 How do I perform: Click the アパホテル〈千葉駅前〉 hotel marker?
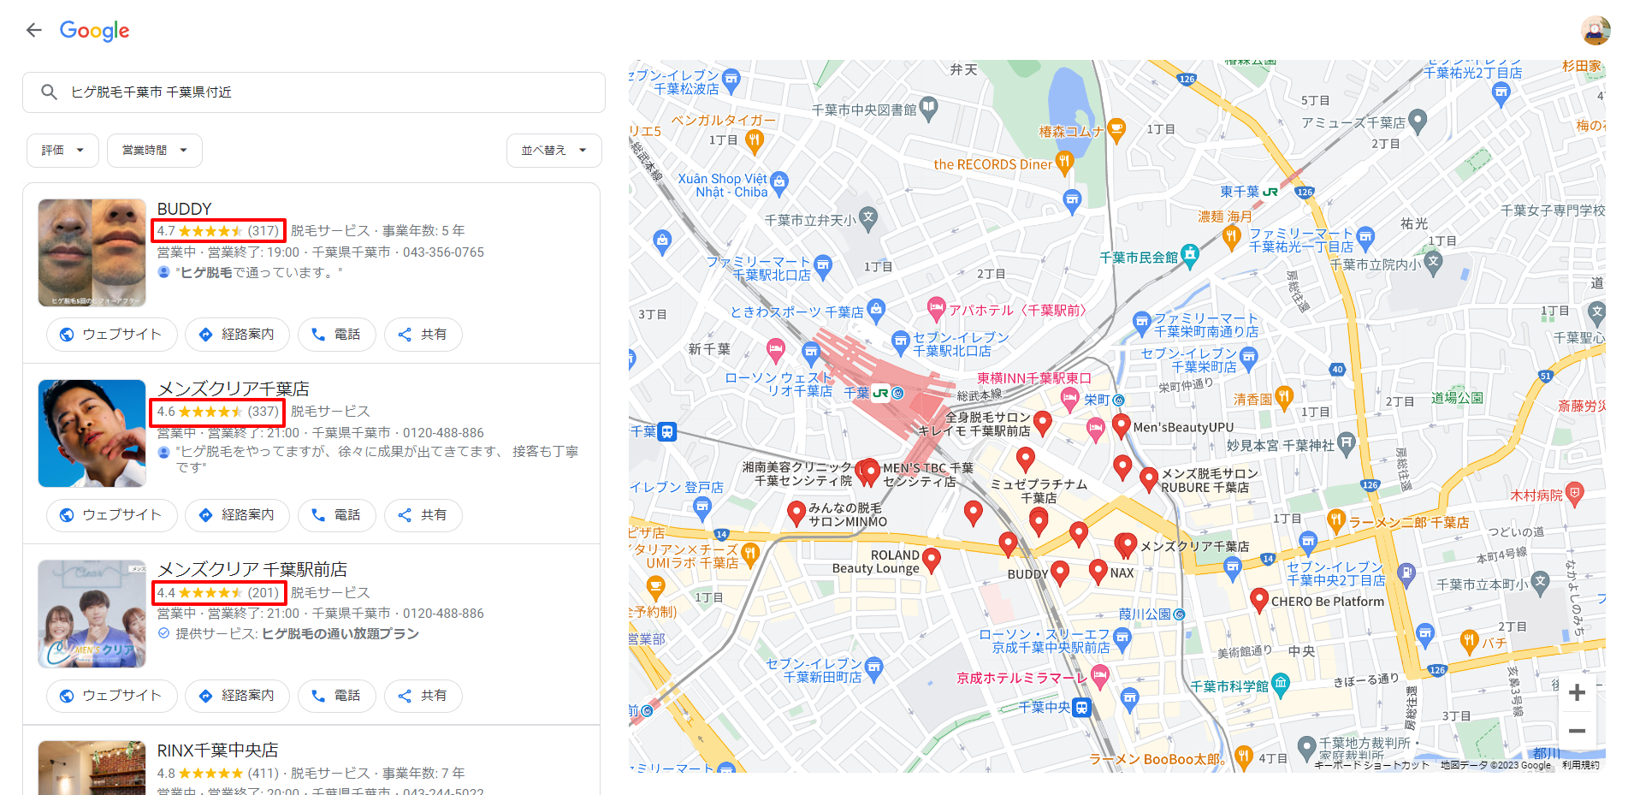(x=937, y=308)
